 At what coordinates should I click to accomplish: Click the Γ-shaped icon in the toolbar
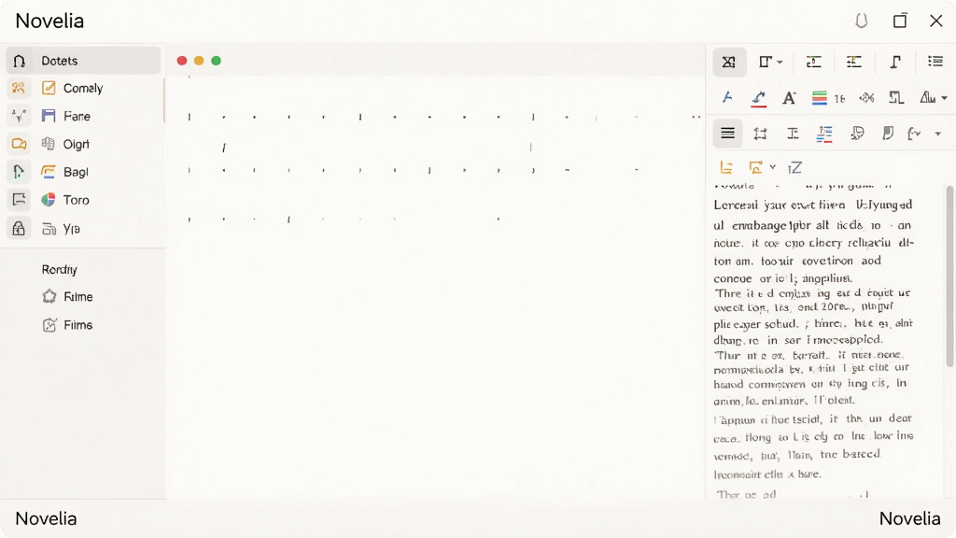pyautogui.click(x=895, y=62)
